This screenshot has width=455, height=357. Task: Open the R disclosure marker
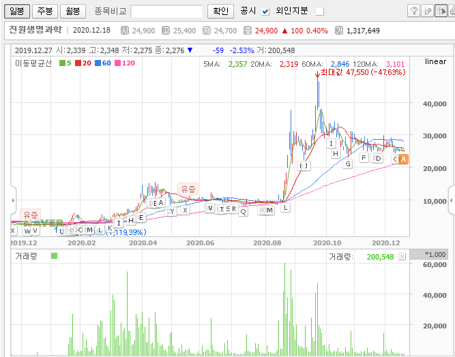[234, 208]
